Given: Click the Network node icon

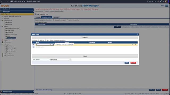Looking at the screenshot, I should point(3,44).
